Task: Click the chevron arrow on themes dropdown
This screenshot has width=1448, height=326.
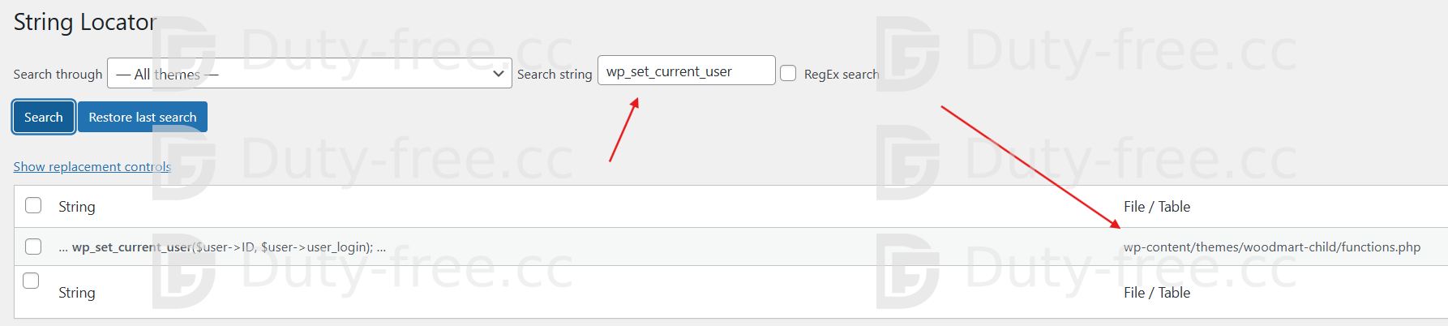Action: coord(499,74)
